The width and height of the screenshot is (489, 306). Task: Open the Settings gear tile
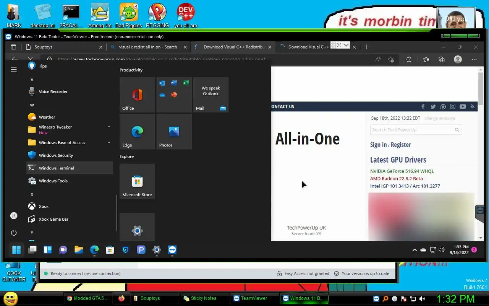coord(137,227)
